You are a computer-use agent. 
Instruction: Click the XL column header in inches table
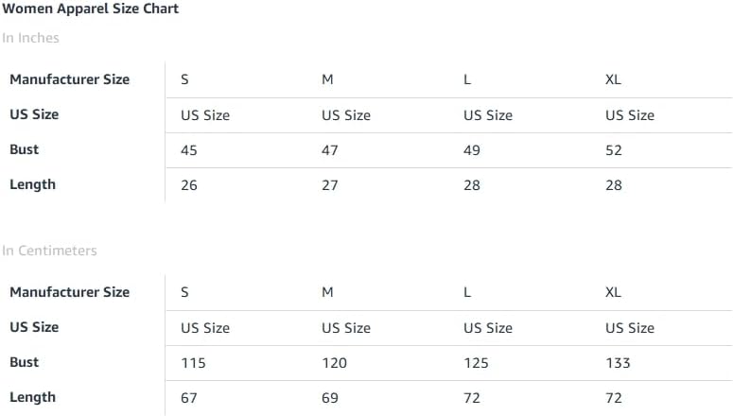click(x=613, y=79)
